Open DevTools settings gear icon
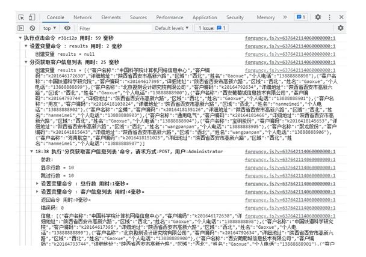The width and height of the screenshot is (366, 257). point(318,17)
